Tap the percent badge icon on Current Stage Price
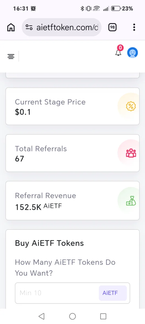The height and width of the screenshot is (324, 145). (131, 106)
